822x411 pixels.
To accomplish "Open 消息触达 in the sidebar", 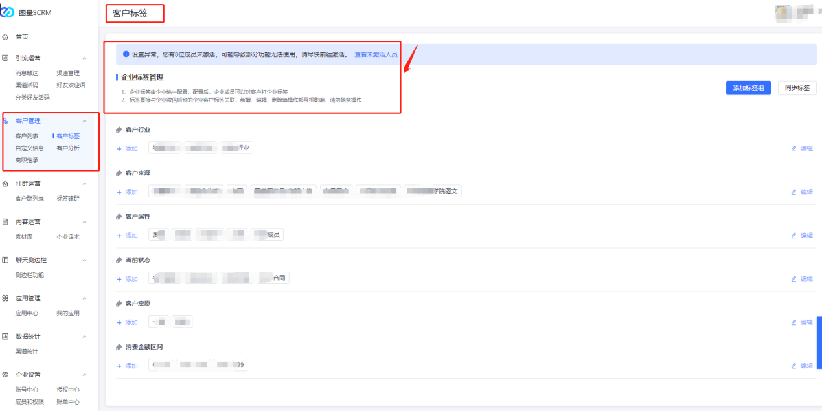I will (27, 73).
